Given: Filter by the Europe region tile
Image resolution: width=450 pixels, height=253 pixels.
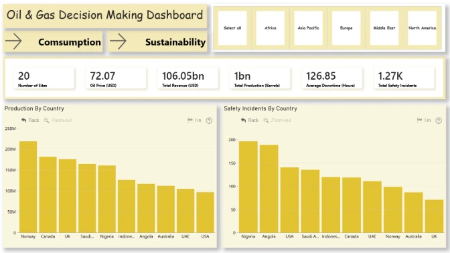Looking at the screenshot, I should (346, 28).
